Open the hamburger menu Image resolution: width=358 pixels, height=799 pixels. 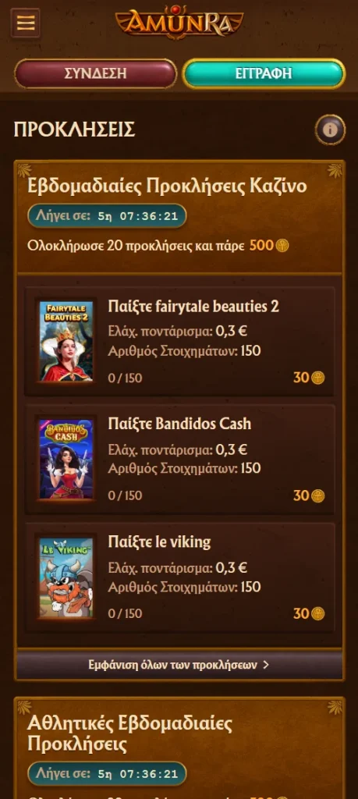click(x=25, y=23)
